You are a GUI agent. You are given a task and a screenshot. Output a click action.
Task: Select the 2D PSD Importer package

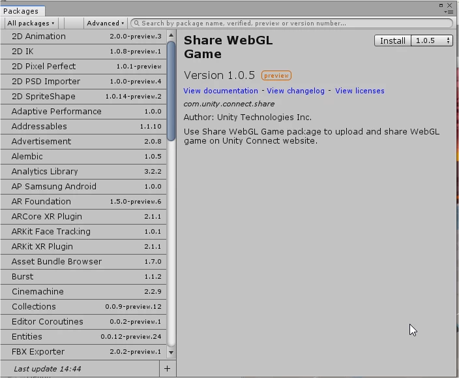[83, 82]
